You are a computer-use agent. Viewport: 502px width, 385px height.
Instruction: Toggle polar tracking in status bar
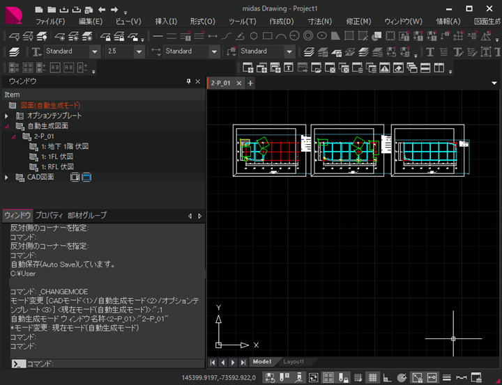click(x=402, y=377)
